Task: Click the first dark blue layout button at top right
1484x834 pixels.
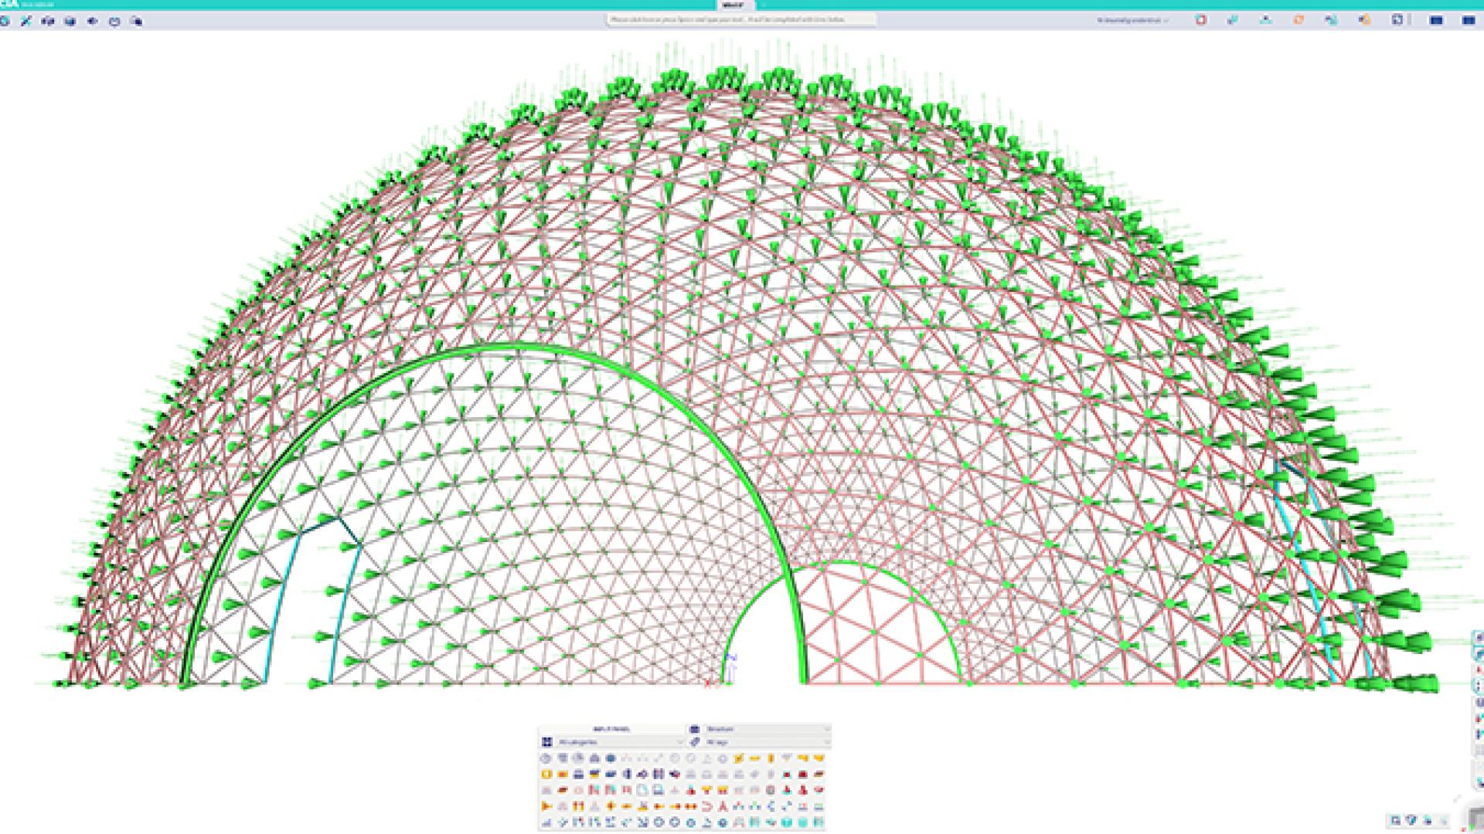Action: [x=1436, y=20]
